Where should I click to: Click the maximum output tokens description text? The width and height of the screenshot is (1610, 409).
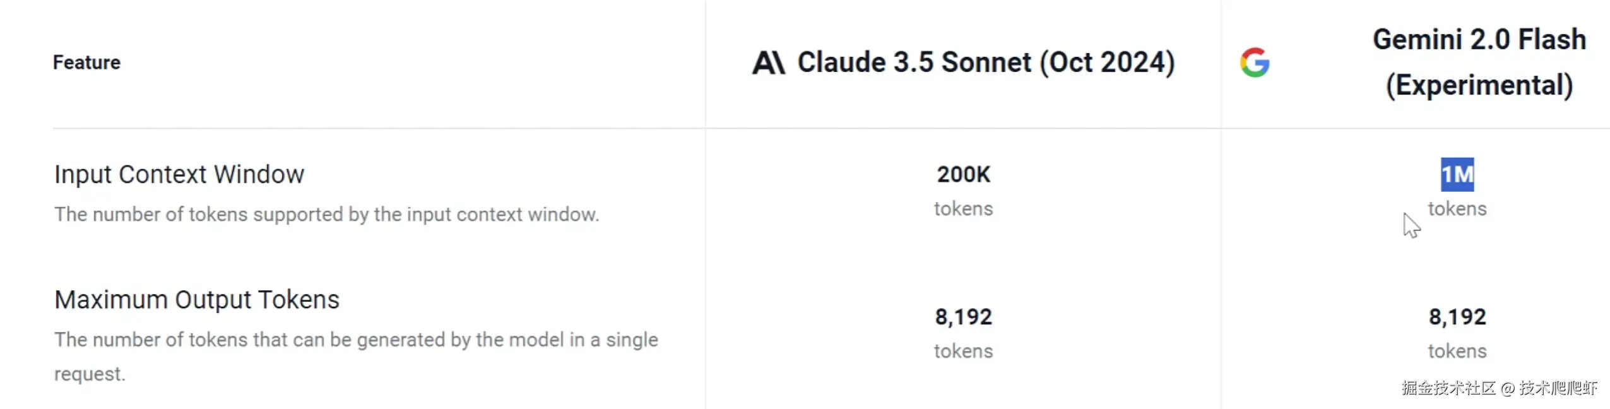[x=356, y=340]
